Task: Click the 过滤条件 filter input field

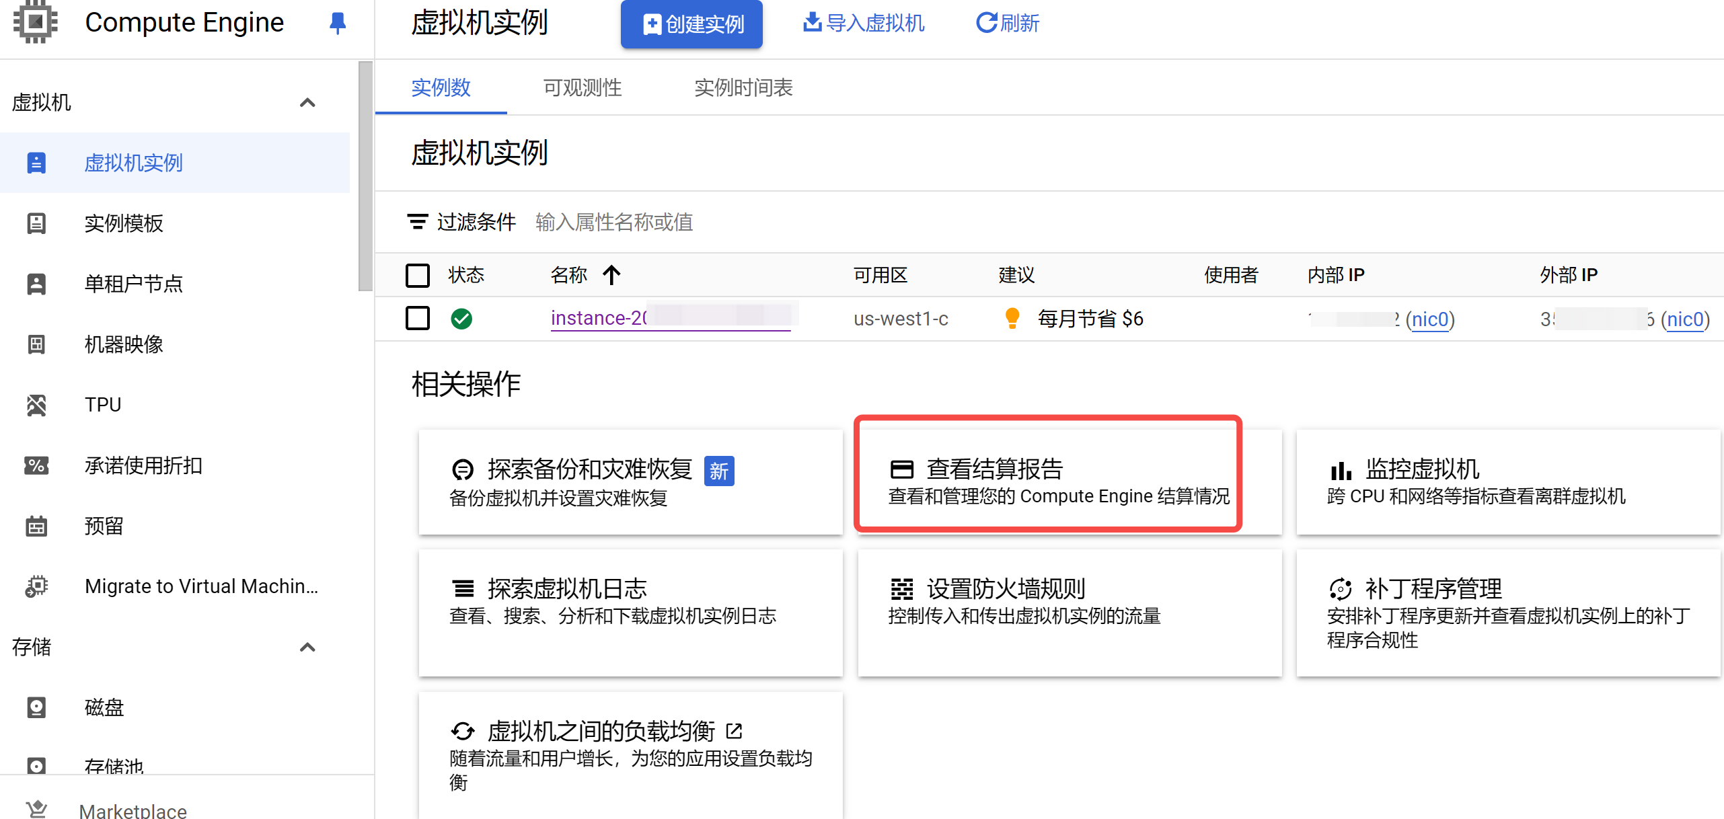Action: [x=614, y=222]
